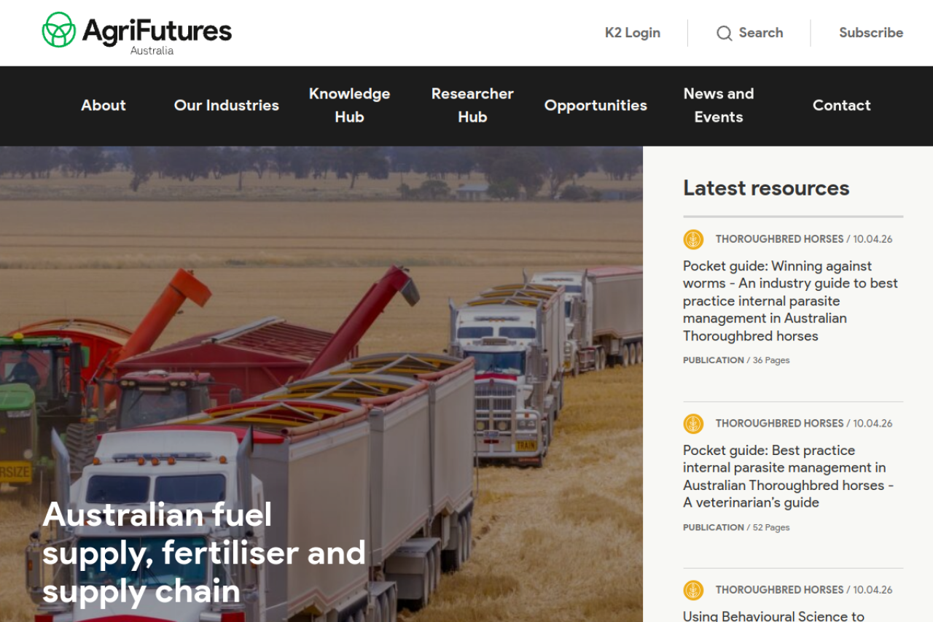Open the News and Events menu

click(719, 105)
